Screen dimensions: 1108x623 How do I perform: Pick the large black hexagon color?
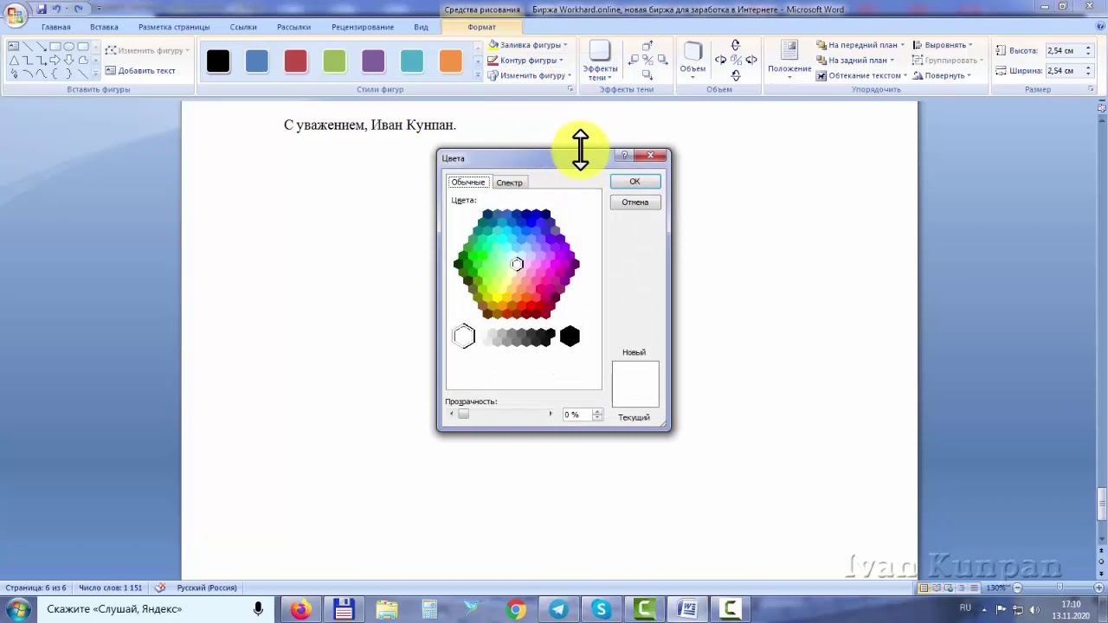coord(570,337)
